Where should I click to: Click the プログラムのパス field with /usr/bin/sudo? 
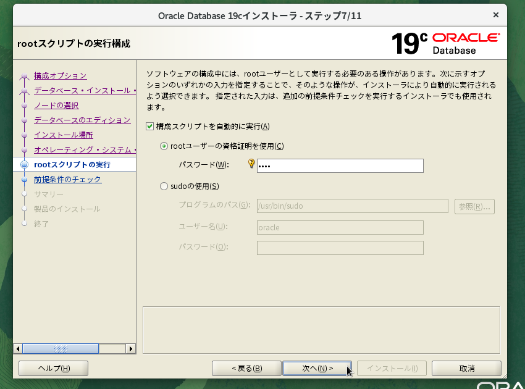[353, 206]
